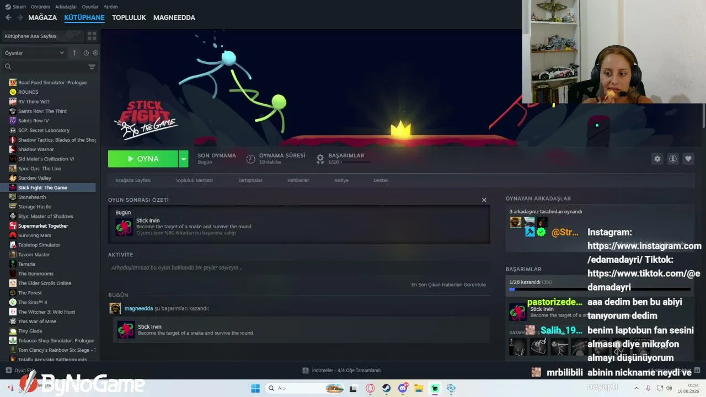Open the Rehberler link
The image size is (706, 397).
click(x=298, y=180)
